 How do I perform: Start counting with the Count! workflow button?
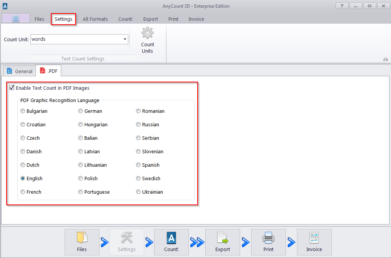171,242
